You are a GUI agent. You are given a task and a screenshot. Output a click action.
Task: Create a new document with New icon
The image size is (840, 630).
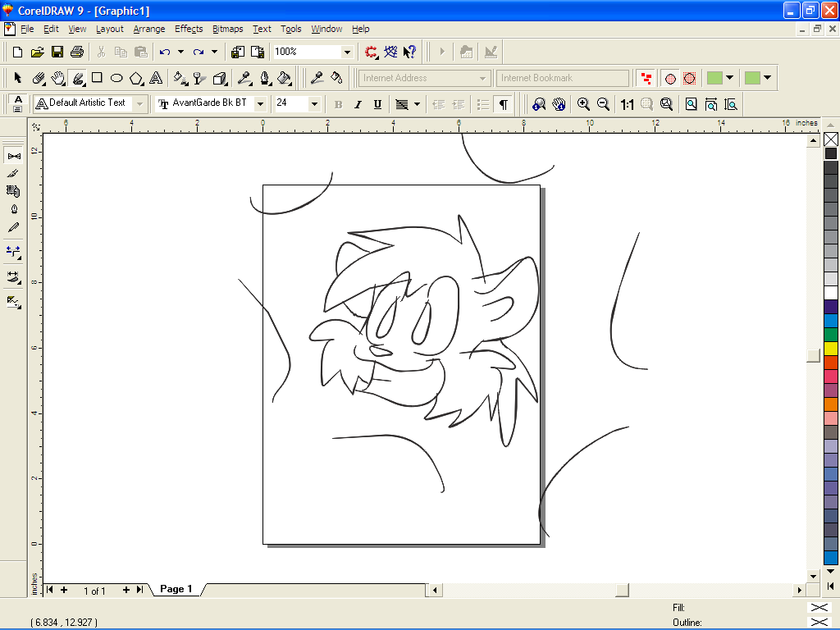17,52
